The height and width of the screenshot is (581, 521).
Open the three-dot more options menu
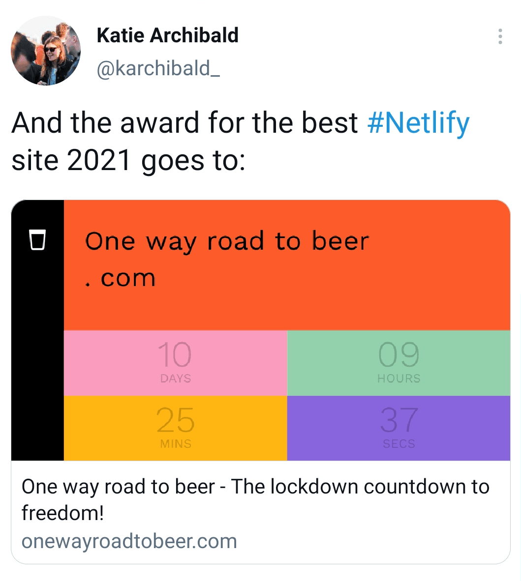click(x=500, y=37)
